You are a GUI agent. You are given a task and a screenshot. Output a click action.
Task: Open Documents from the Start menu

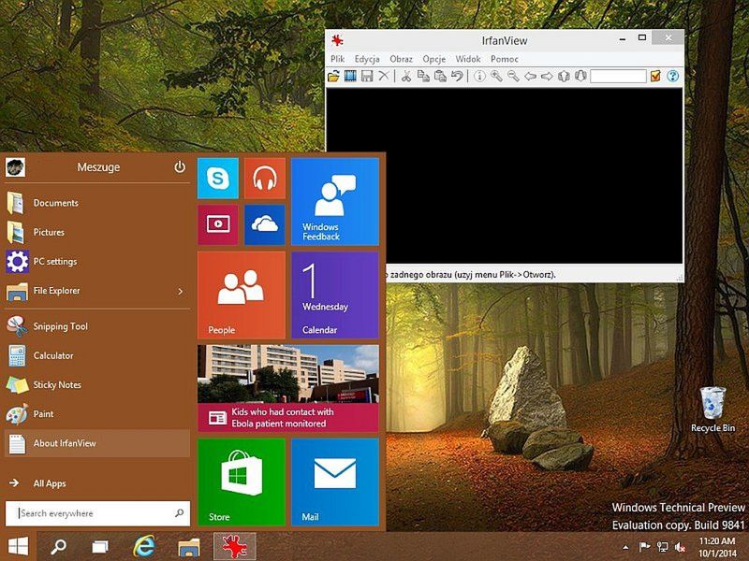[97, 203]
